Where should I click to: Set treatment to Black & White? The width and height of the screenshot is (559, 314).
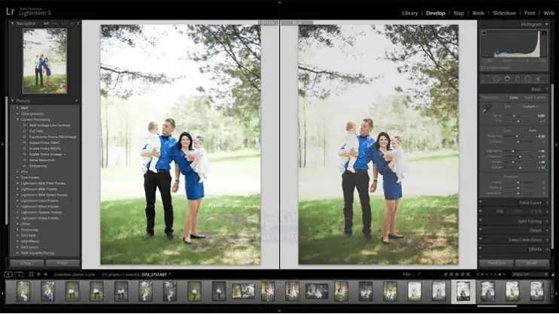coord(535,97)
